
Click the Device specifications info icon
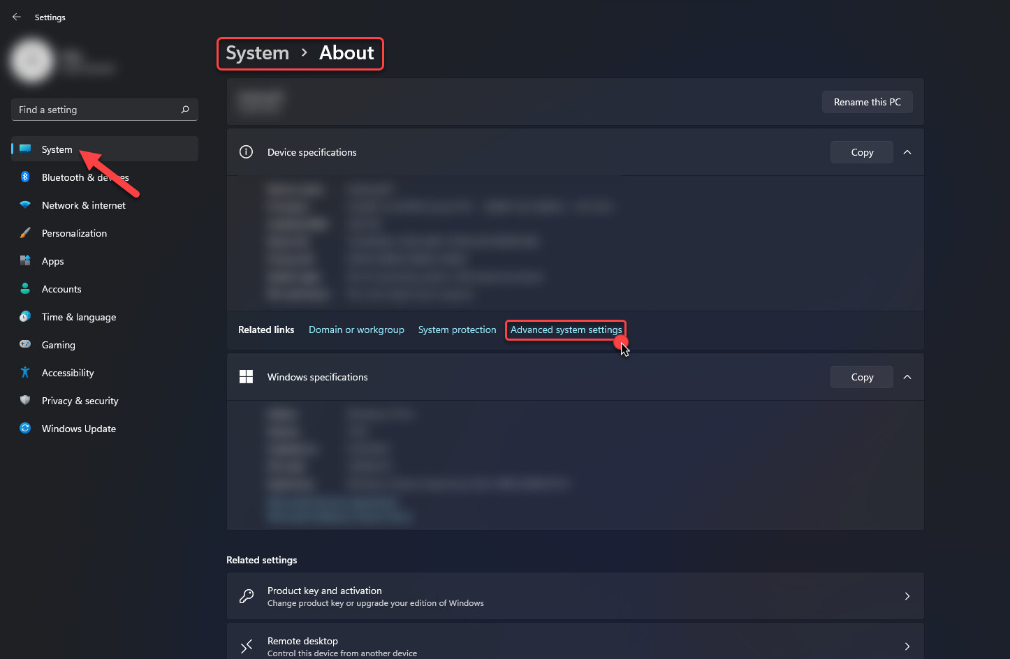tap(246, 152)
